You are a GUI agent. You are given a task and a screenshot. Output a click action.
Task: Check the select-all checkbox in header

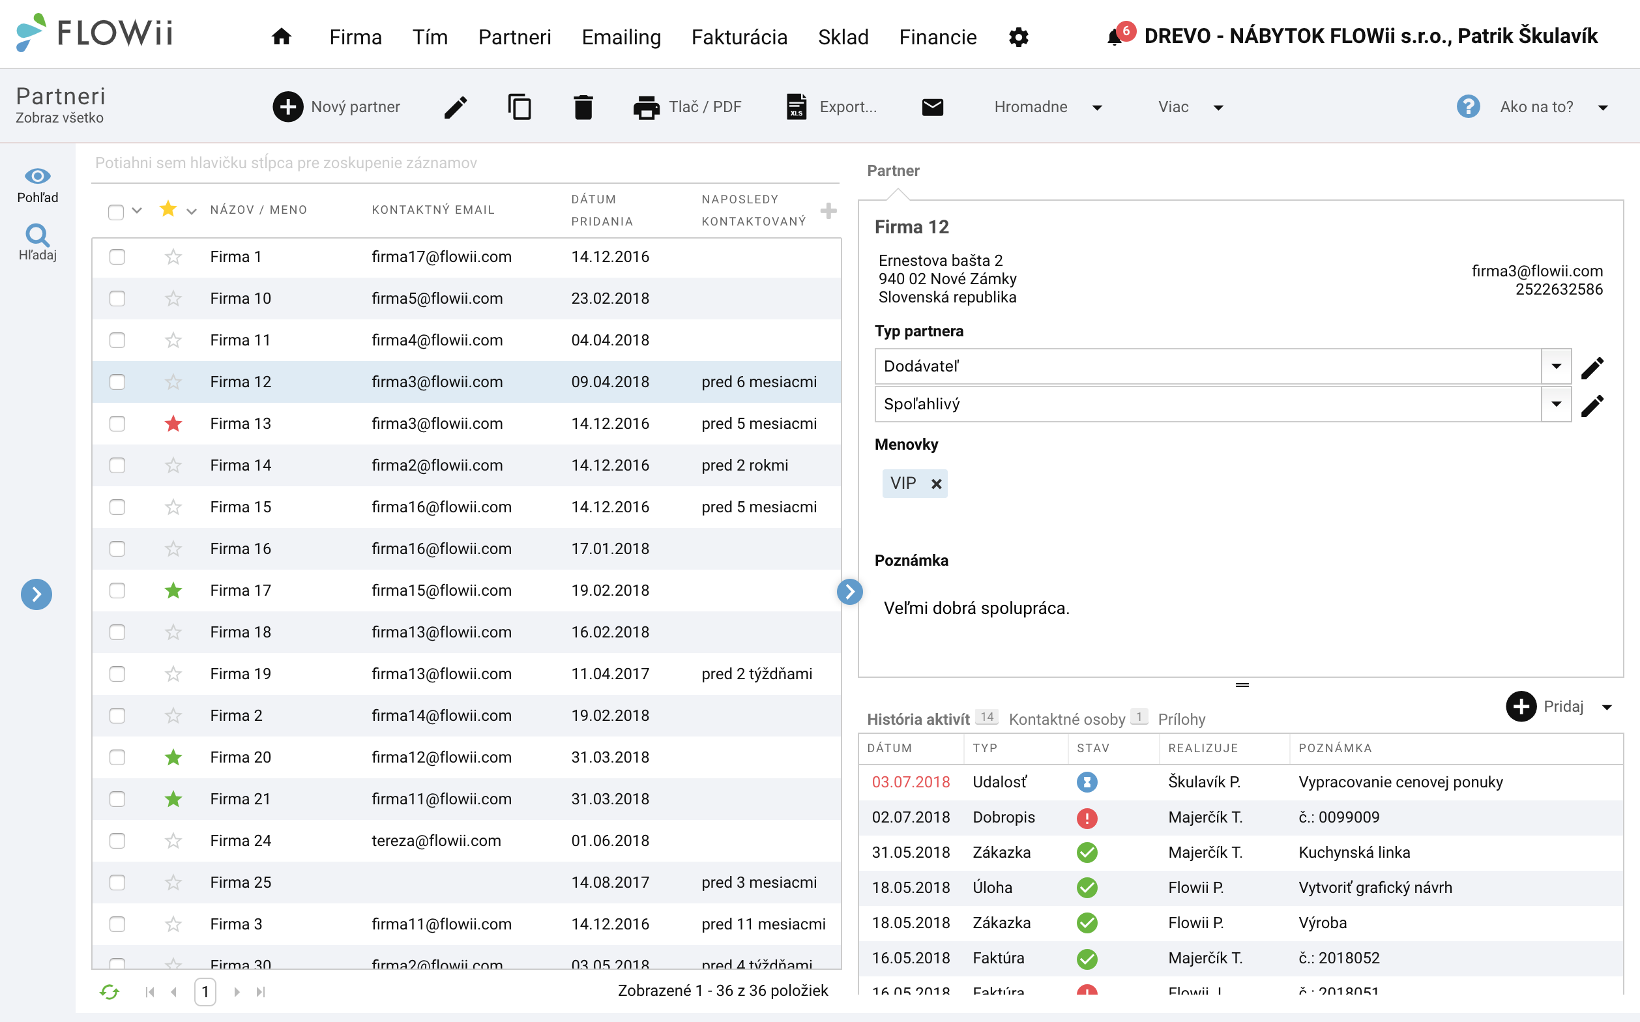[x=115, y=212]
